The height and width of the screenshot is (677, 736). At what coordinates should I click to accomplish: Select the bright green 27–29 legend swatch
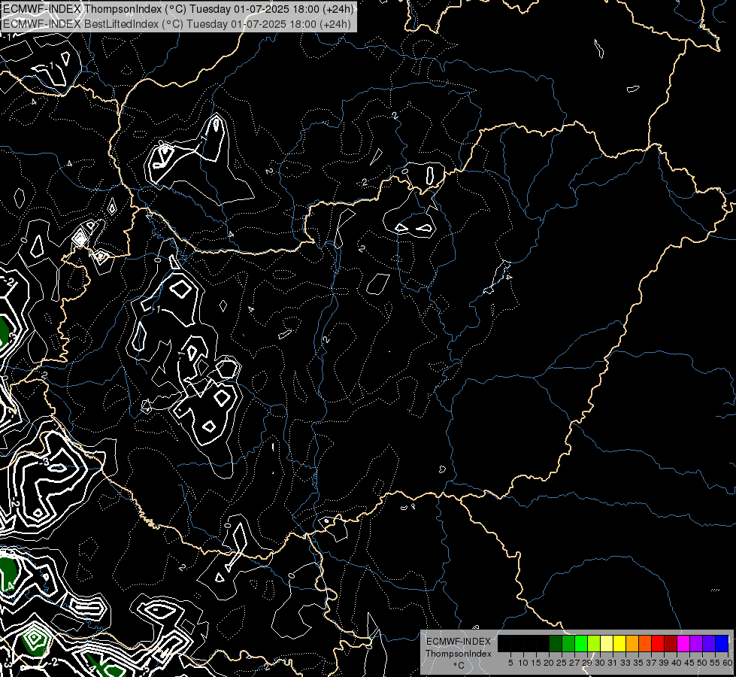point(581,644)
